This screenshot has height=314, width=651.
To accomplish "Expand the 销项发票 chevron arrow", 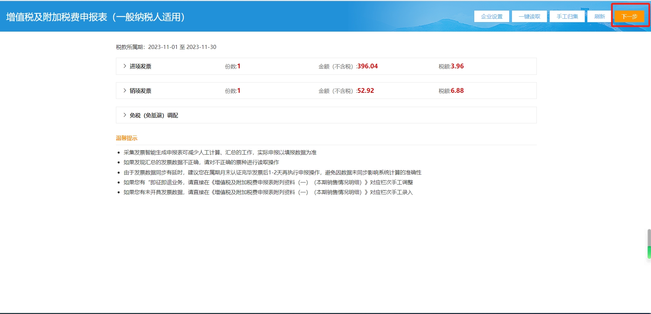I will click(x=125, y=91).
